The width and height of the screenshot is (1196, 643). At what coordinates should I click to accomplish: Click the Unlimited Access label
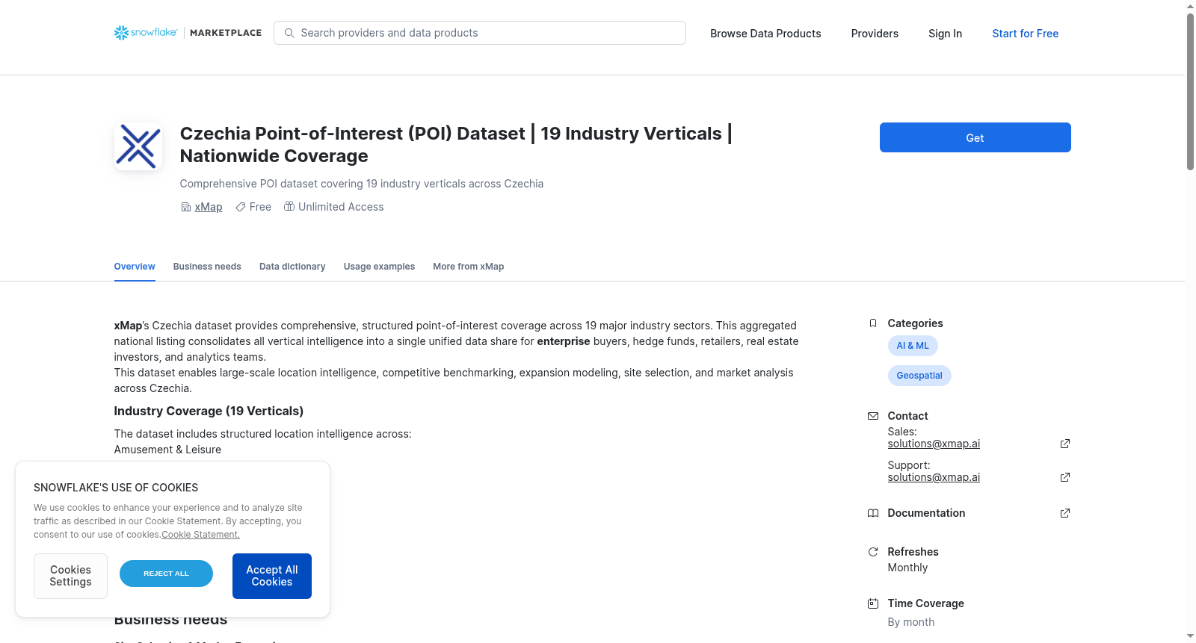click(341, 207)
